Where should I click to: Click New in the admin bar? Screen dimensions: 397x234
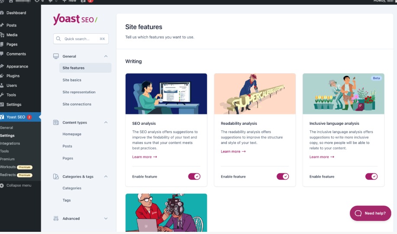70,1
